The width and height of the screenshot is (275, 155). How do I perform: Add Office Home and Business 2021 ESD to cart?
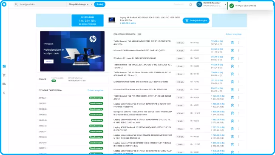pyautogui.click(x=232, y=82)
